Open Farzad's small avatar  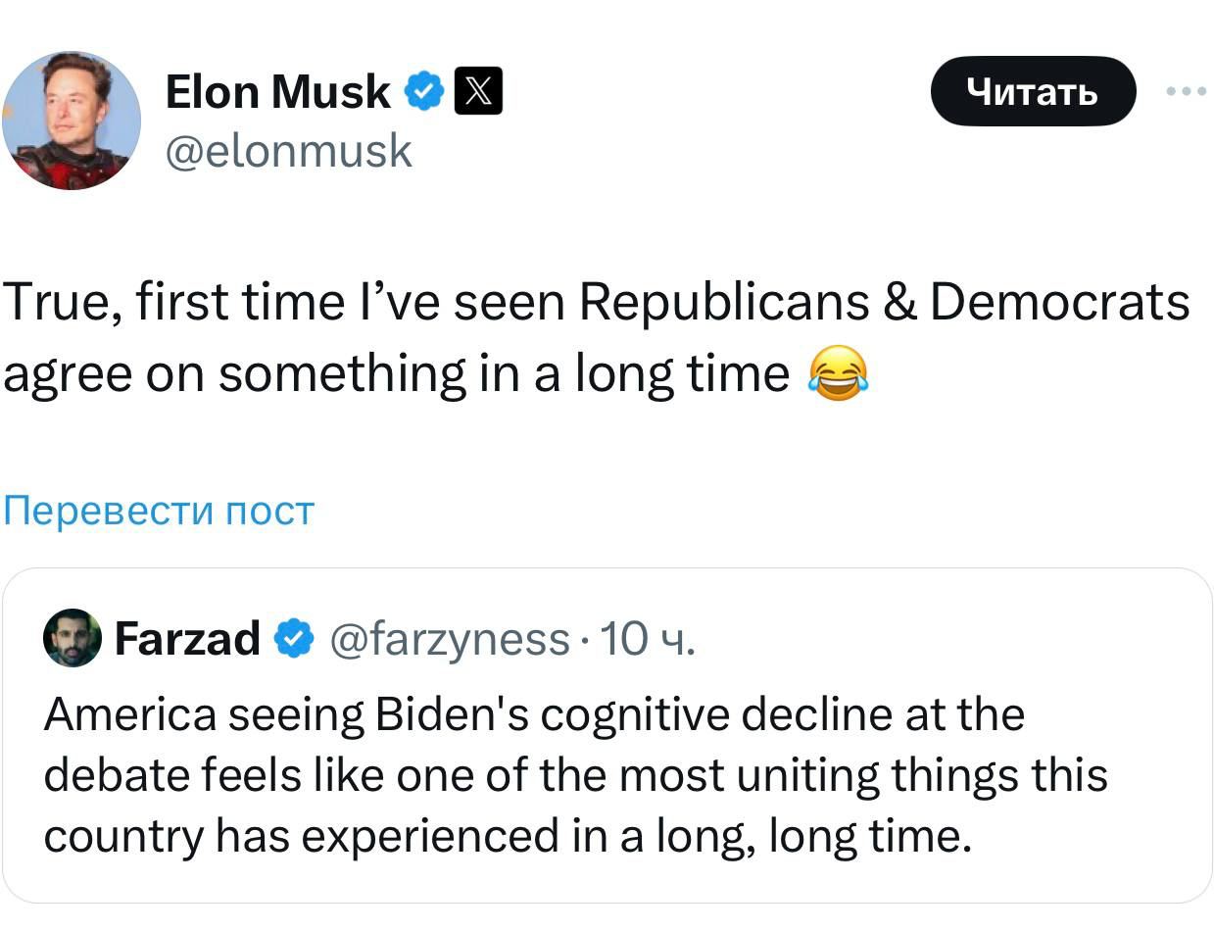(73, 638)
